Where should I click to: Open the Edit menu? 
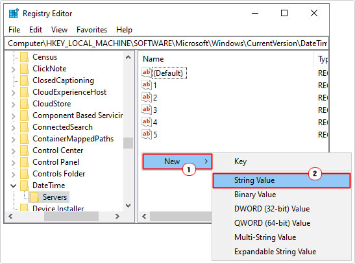point(36,30)
